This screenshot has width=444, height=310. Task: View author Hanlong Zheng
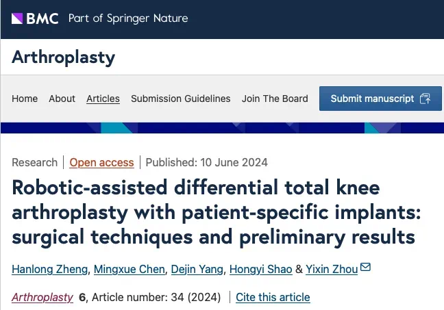tap(51, 269)
